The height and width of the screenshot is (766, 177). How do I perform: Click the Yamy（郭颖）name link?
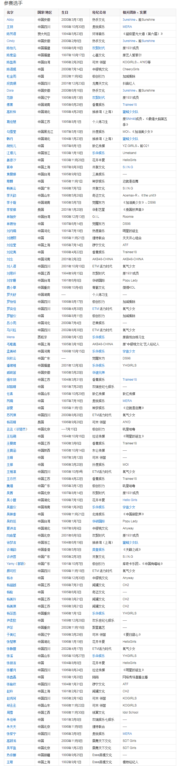click(x=16, y=563)
